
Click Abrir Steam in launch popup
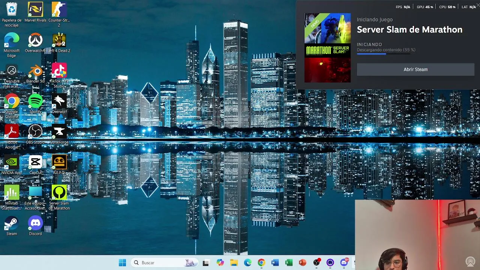point(415,69)
